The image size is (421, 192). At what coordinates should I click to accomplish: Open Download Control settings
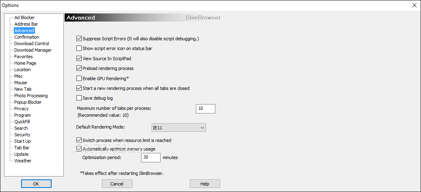(x=32, y=44)
